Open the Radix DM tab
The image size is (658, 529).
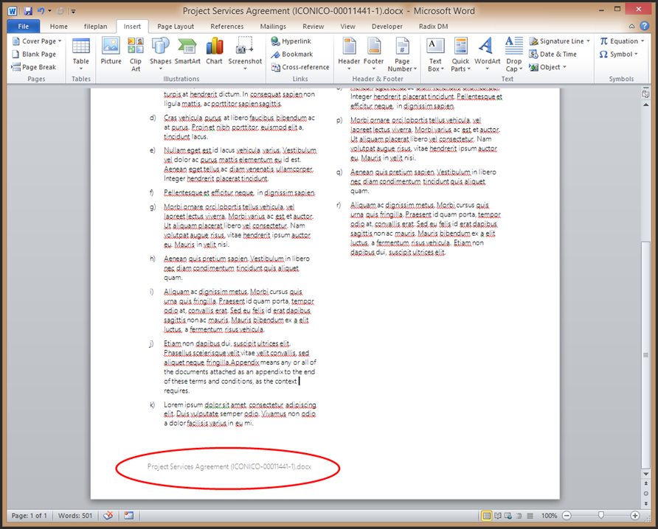pyautogui.click(x=434, y=27)
